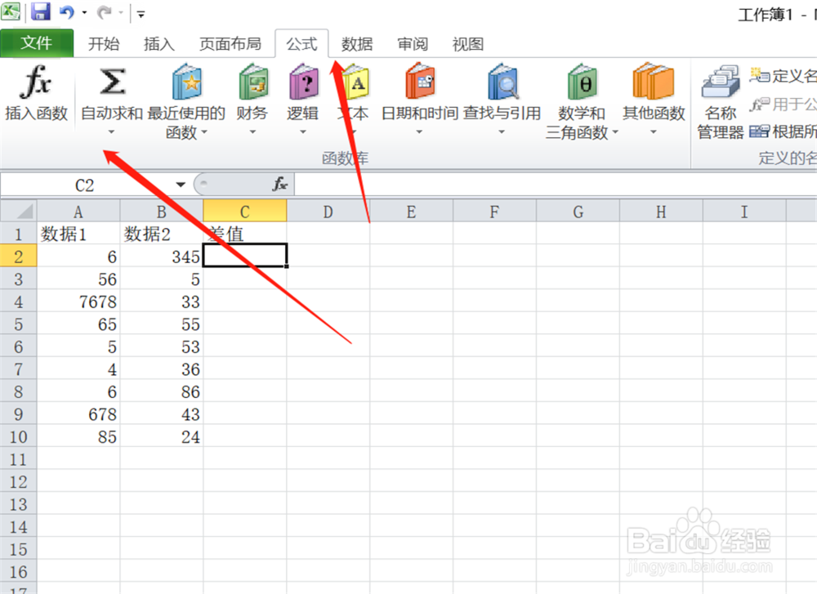Open More Functions (其他函数) icon
The width and height of the screenshot is (817, 594).
pyautogui.click(x=654, y=82)
